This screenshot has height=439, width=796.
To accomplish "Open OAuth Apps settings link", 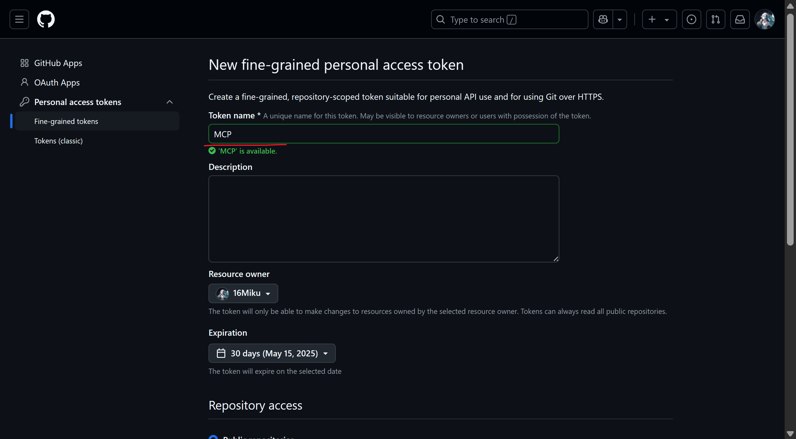I will point(57,82).
